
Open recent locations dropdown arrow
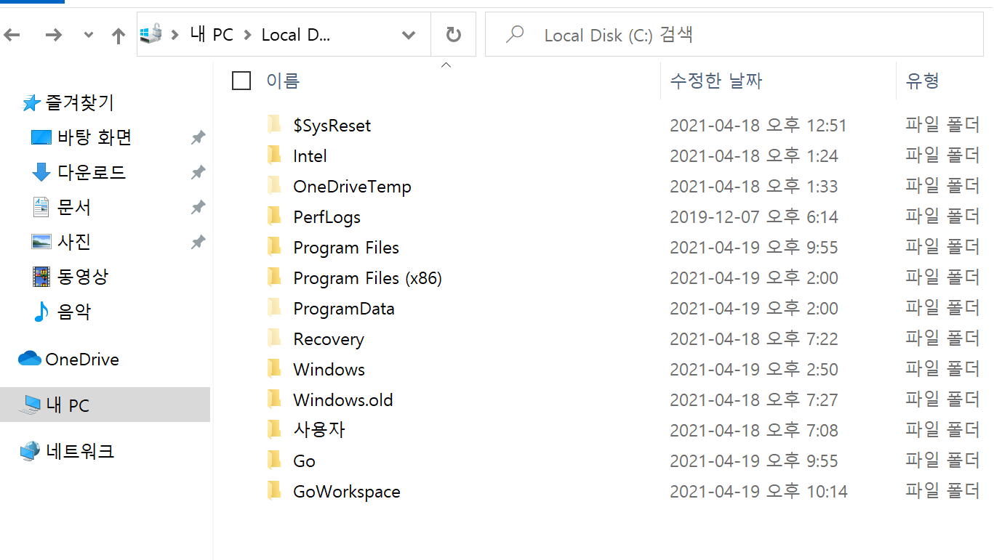[x=89, y=35]
